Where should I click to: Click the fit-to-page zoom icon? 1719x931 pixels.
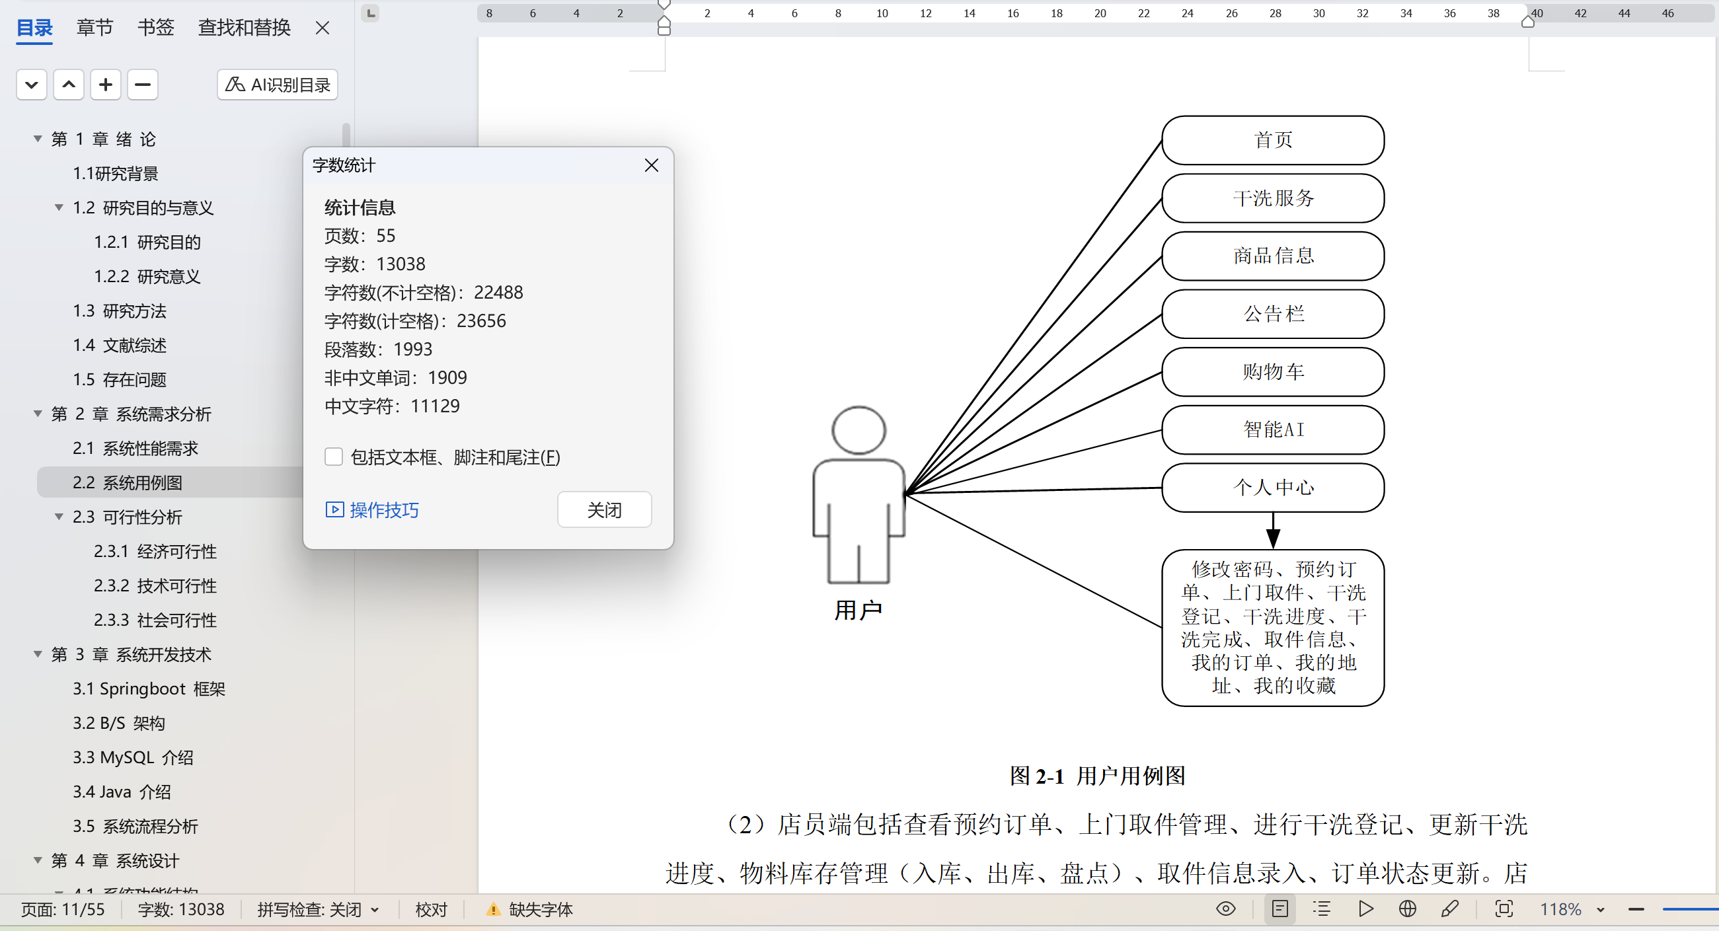click(1504, 909)
